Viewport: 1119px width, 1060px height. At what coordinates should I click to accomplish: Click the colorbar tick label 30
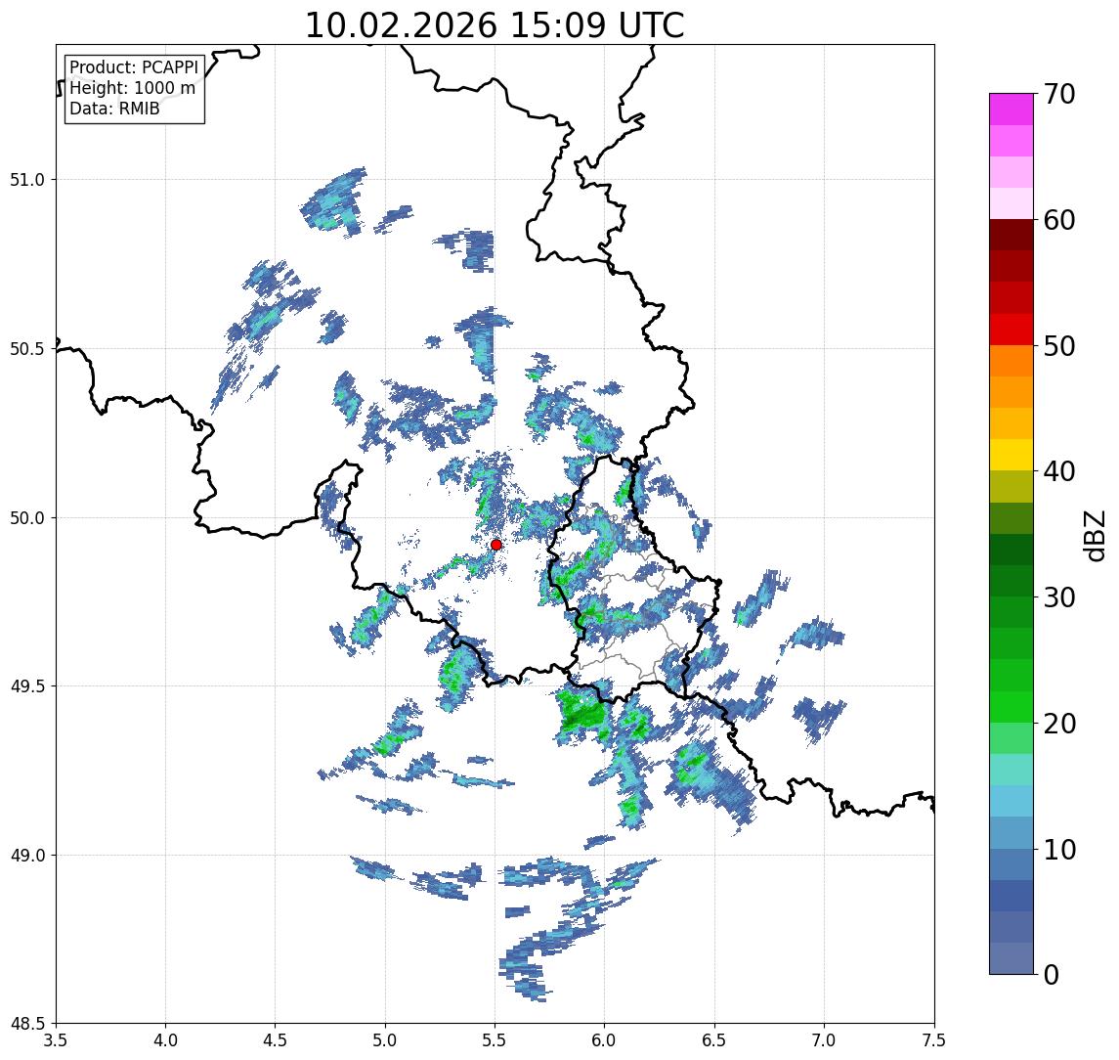(1059, 597)
